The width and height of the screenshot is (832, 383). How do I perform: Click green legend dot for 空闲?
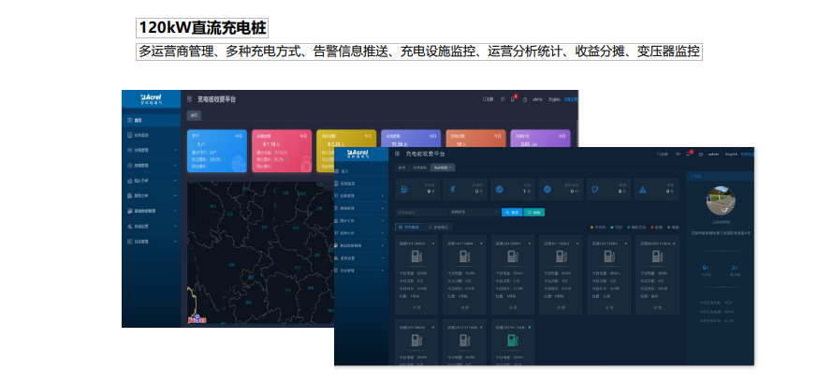(x=612, y=228)
